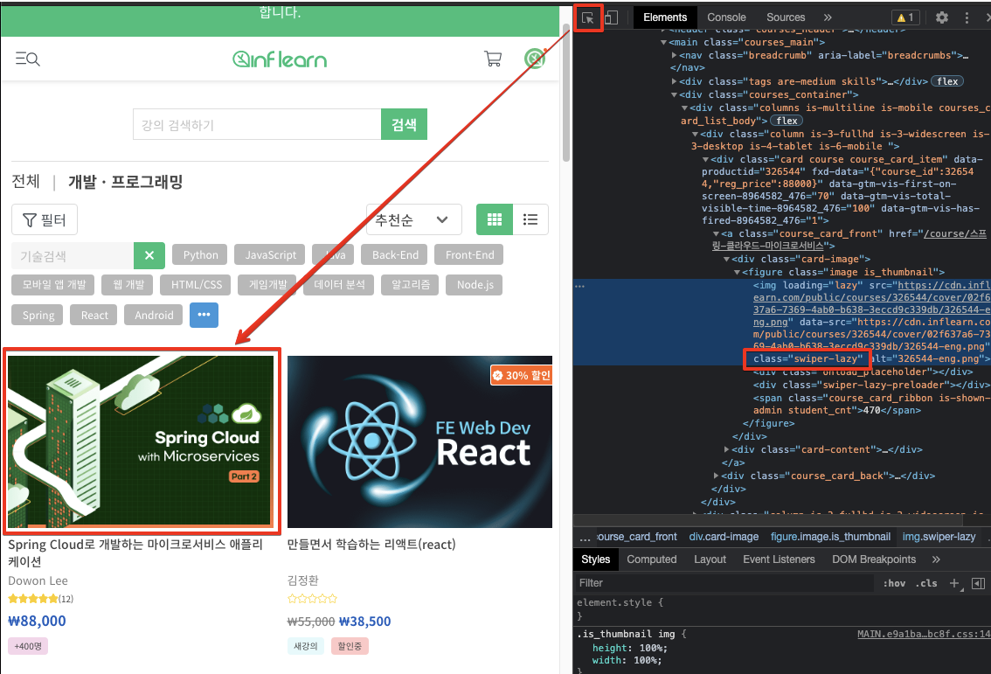991x674 pixels.
Task: Select the Python skill tag
Action: point(200,254)
